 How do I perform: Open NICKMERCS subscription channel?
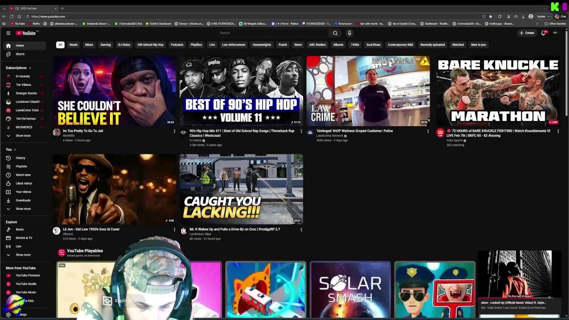click(25, 127)
